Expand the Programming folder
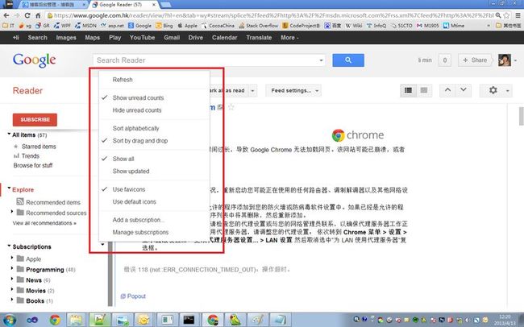 pos(12,268)
